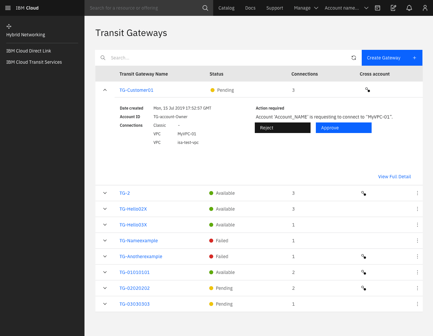This screenshot has width=433, height=336.
Task: Open overflow menu for TG-03030303
Action: coord(417,304)
